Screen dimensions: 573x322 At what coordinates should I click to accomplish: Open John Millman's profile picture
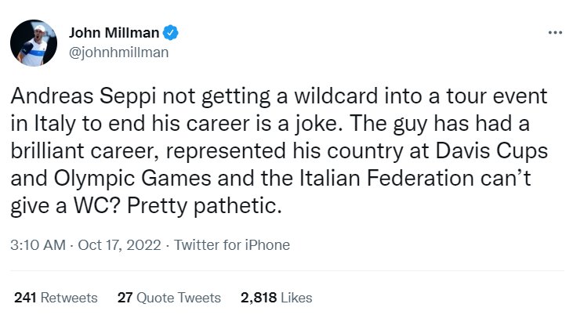(x=34, y=43)
